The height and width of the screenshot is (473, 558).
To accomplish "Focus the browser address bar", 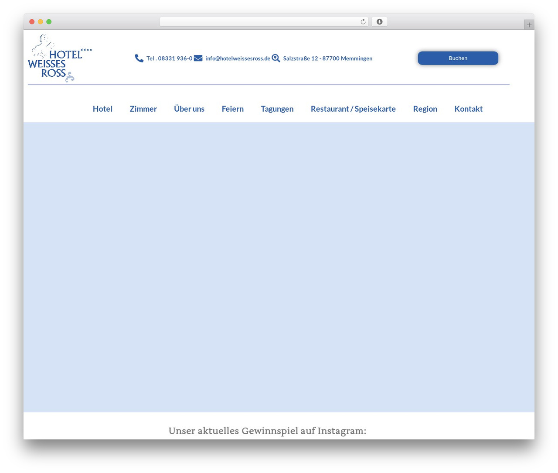I will click(x=264, y=22).
